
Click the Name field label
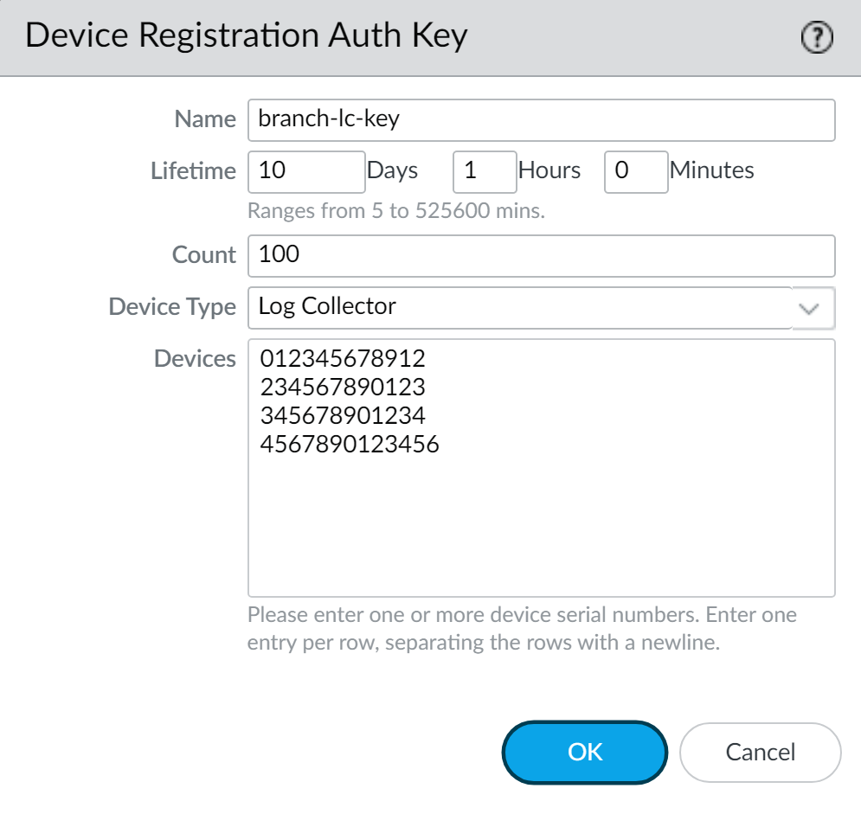(x=205, y=119)
